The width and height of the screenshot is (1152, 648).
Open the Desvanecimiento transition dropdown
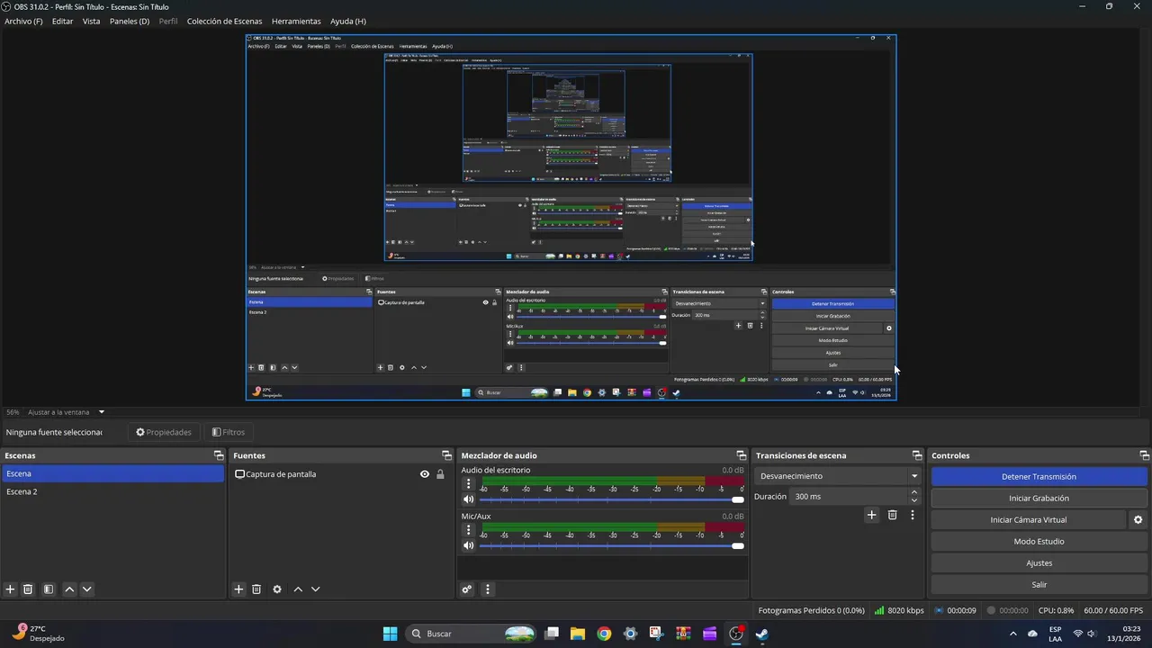click(x=838, y=476)
